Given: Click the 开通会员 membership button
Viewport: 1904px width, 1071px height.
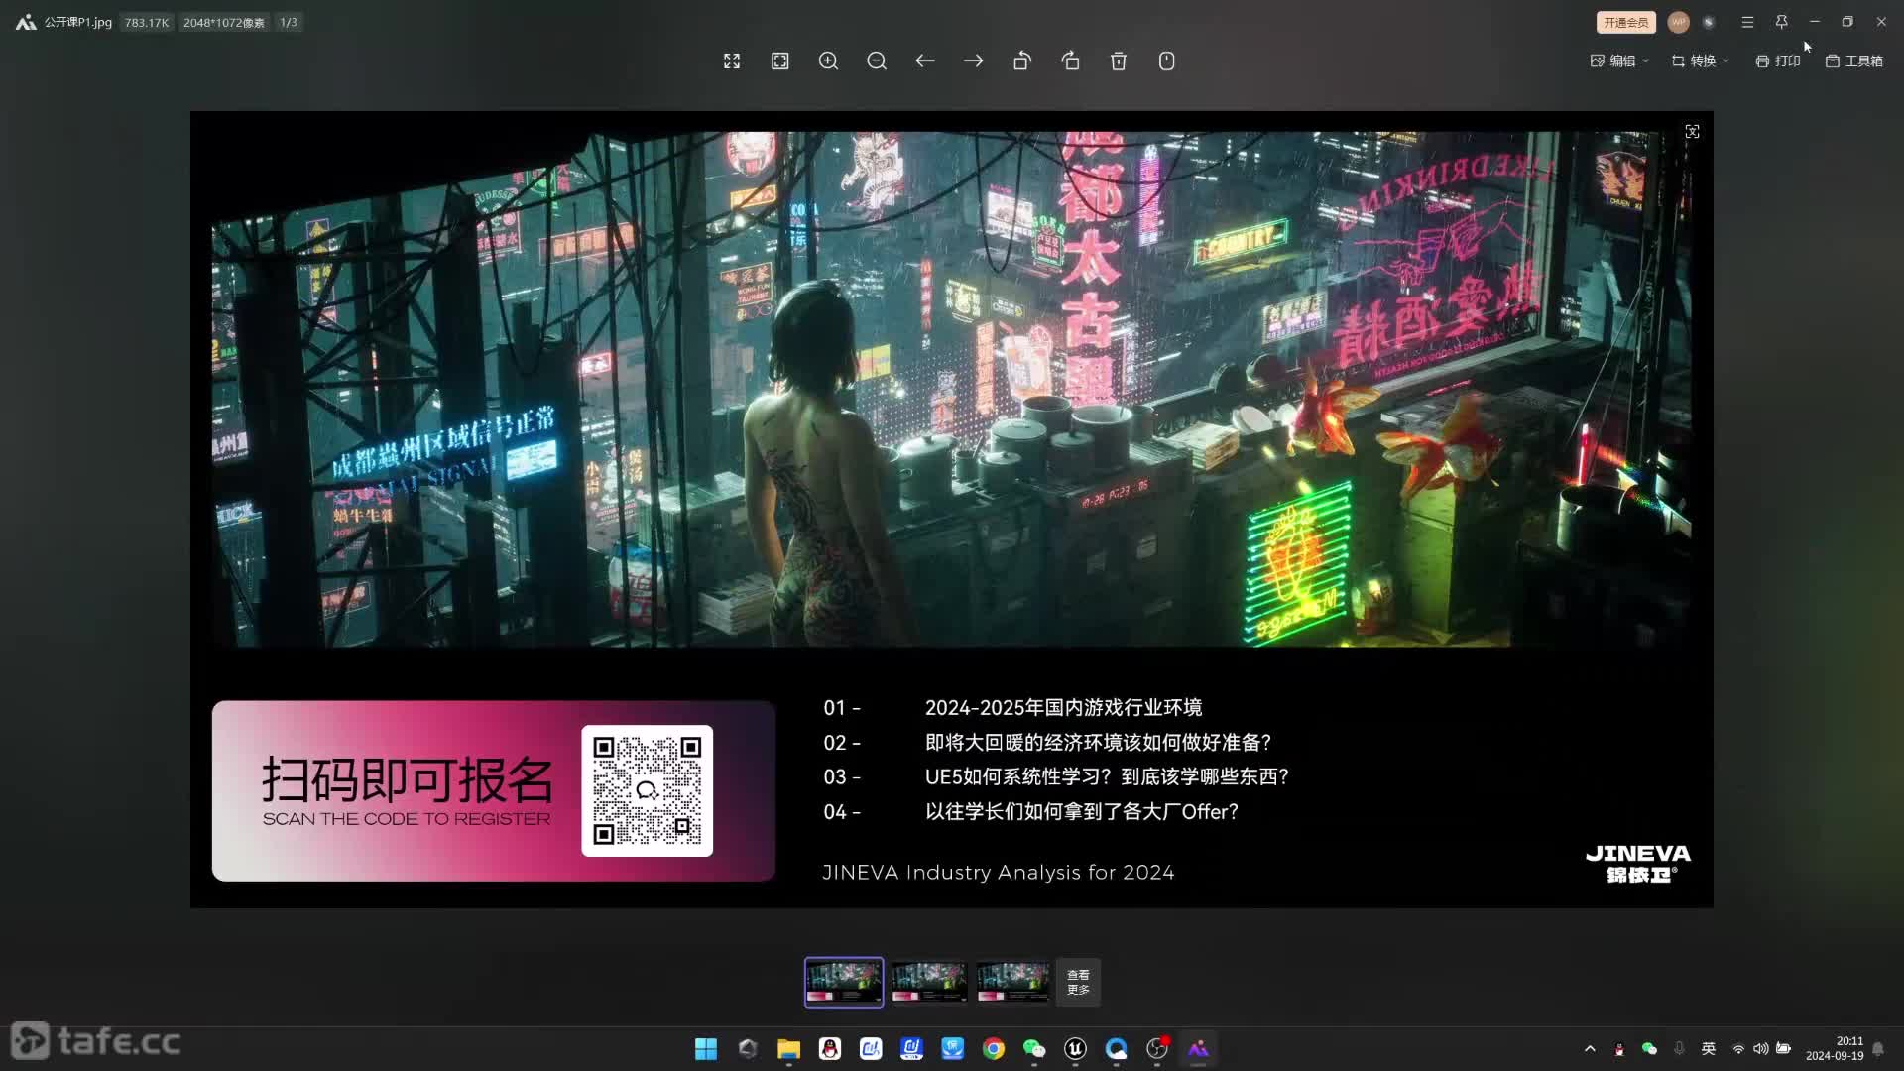Looking at the screenshot, I should [1626, 22].
